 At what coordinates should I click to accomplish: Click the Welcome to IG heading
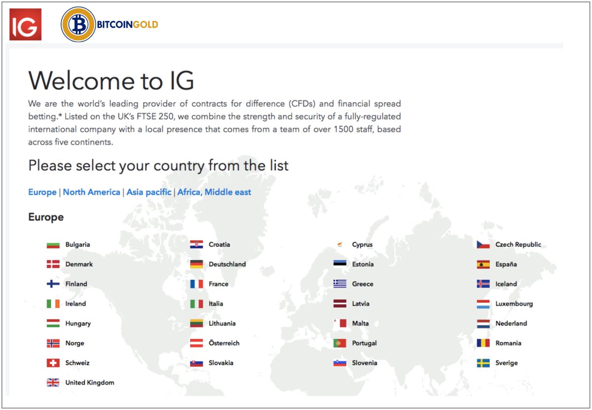point(111,80)
